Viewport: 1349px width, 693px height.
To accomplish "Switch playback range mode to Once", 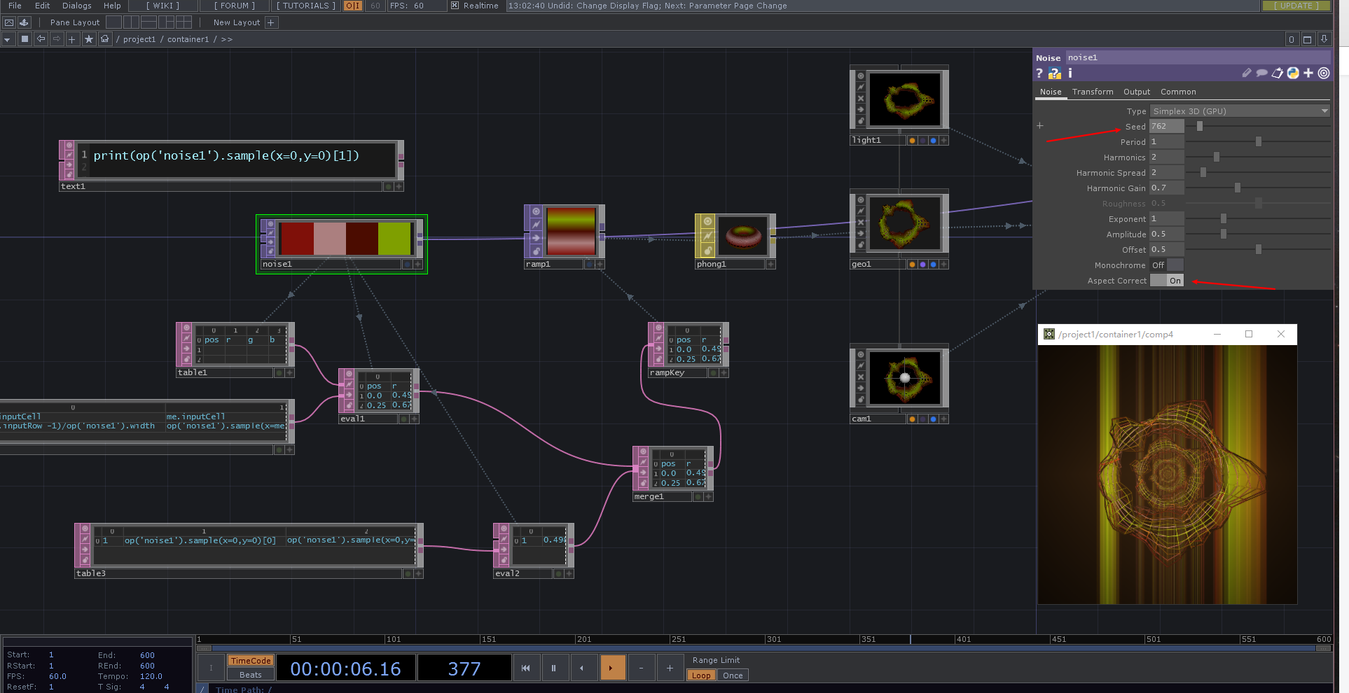I will [x=732, y=675].
